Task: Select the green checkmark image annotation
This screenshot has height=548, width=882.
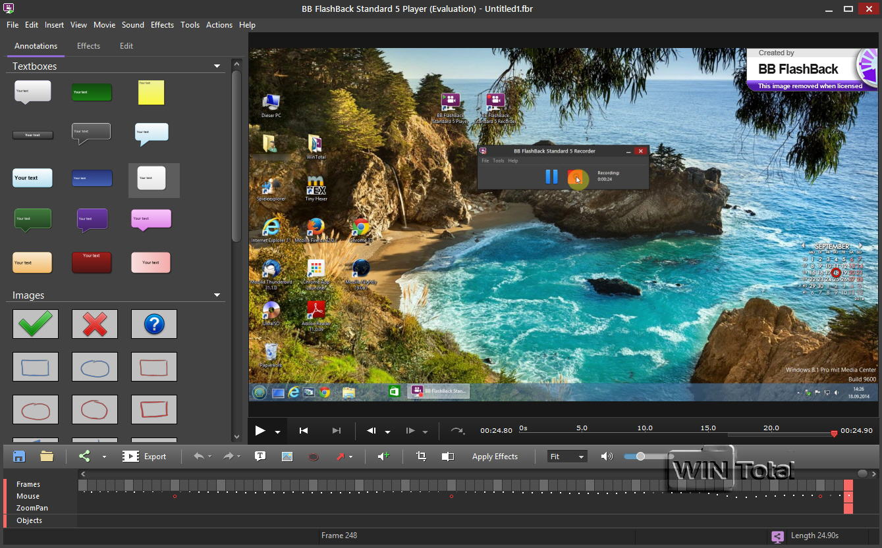Action: 36,324
